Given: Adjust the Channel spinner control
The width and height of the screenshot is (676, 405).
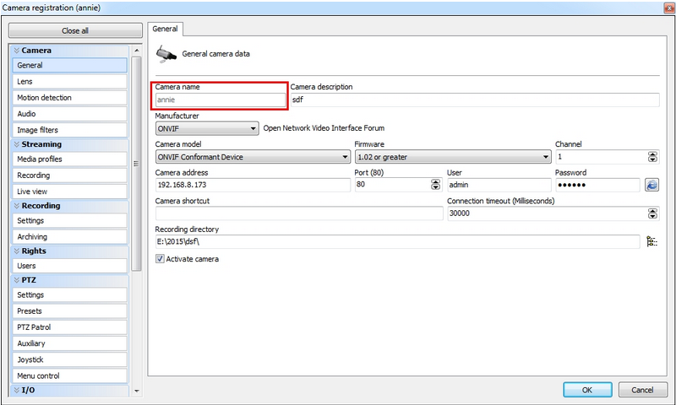Looking at the screenshot, I should [x=652, y=157].
